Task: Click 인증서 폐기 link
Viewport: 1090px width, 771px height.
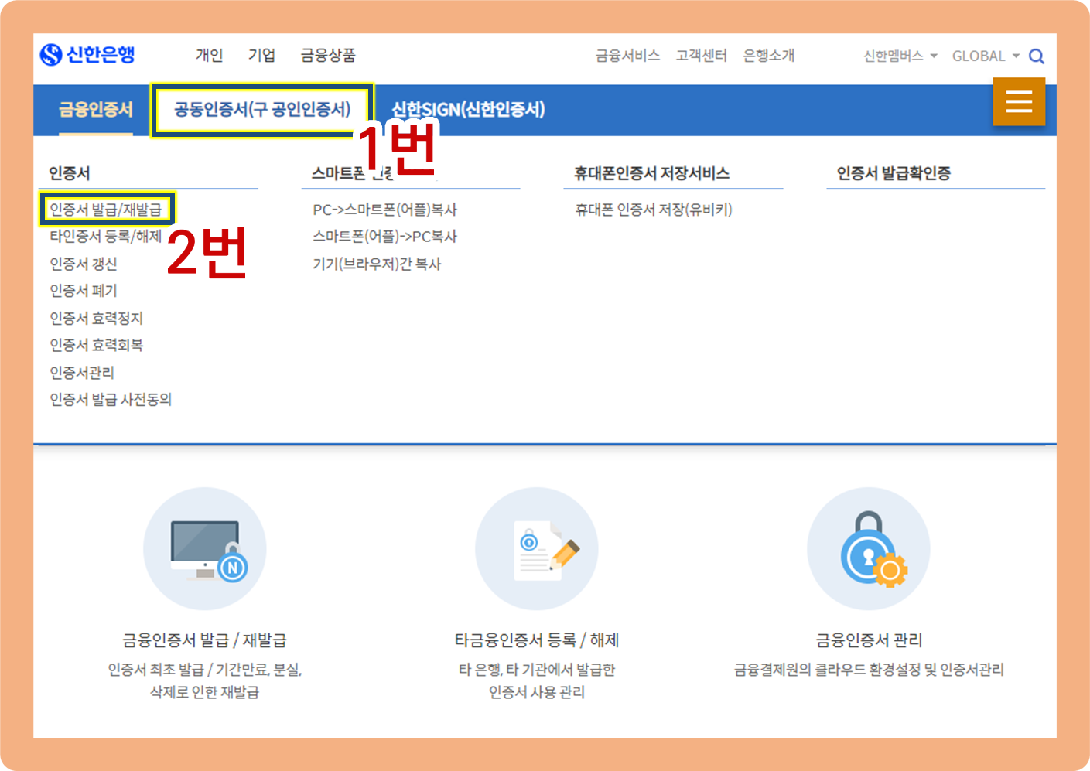Action: point(84,291)
